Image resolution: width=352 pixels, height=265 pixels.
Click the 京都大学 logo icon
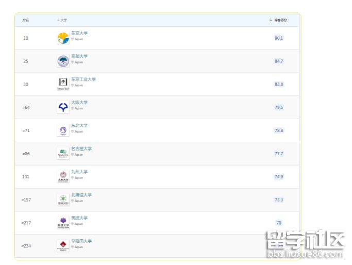pos(63,61)
